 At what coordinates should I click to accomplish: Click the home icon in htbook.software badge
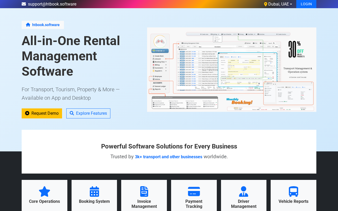coord(28,25)
